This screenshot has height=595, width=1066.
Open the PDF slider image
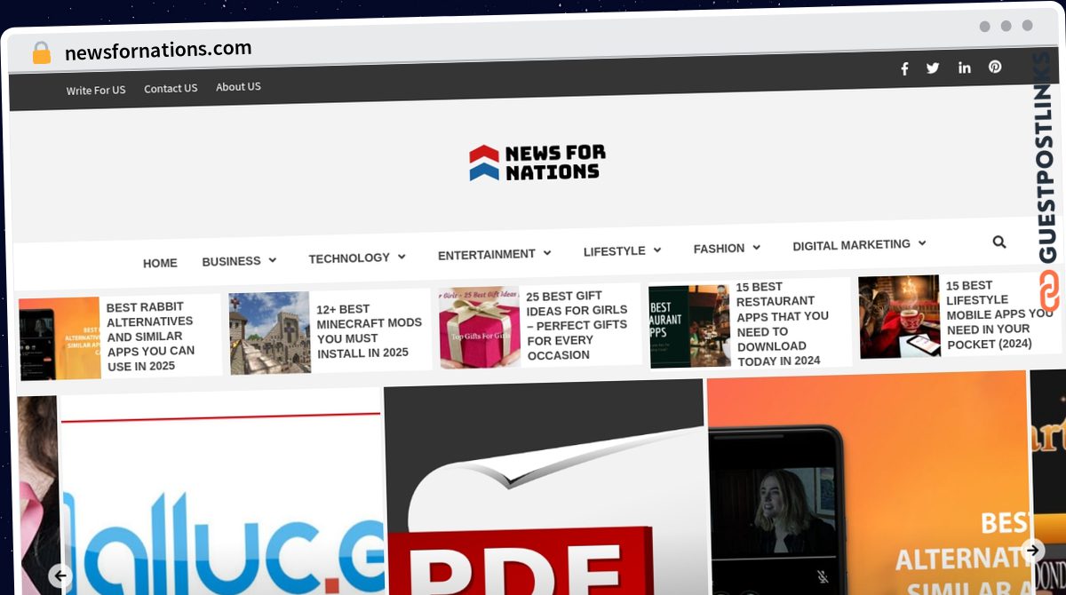(545, 488)
